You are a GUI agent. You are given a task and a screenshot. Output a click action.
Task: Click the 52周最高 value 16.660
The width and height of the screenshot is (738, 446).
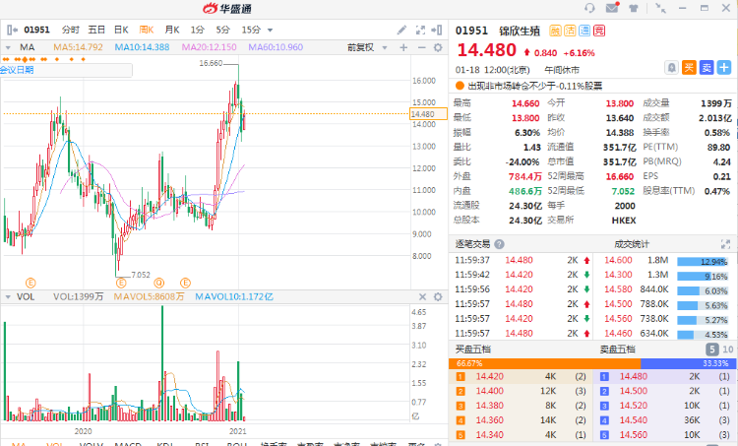(619, 176)
